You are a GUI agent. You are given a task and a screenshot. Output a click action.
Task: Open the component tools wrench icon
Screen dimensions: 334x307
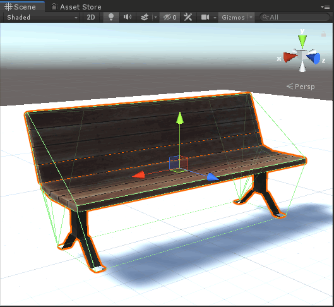pos(188,17)
